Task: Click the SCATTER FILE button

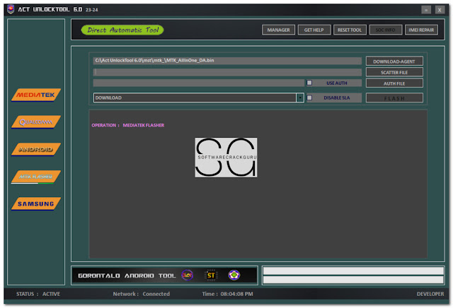Action: pos(394,72)
